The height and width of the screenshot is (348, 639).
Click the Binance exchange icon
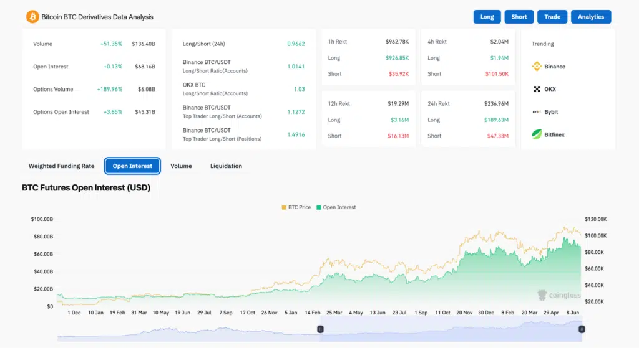[537, 67]
